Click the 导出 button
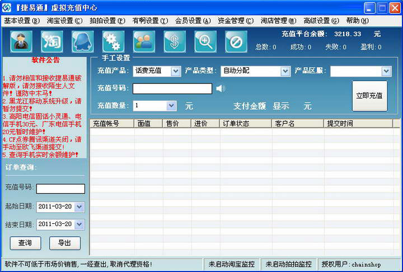 tap(65, 243)
